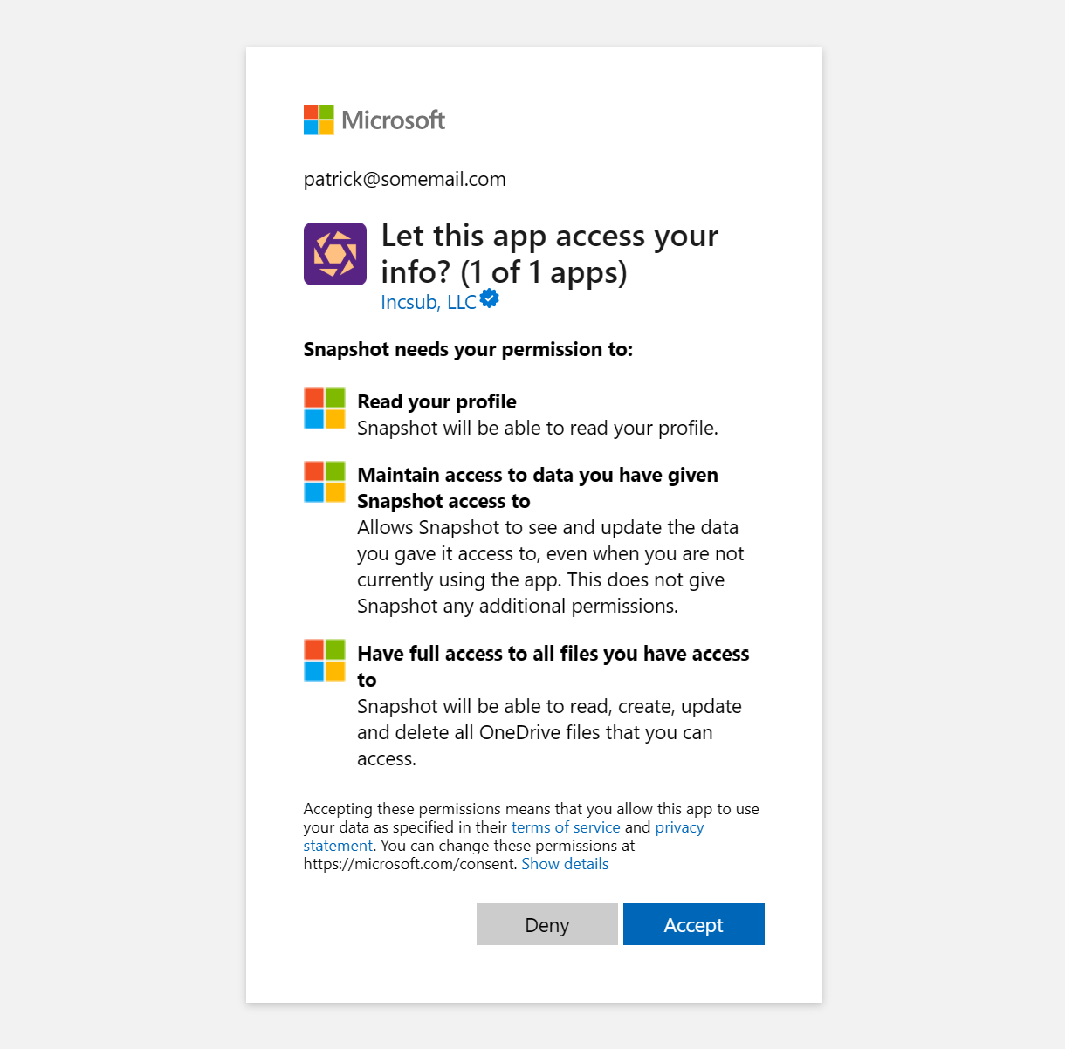The width and height of the screenshot is (1065, 1049).
Task: Click 'Let this app access your info?' heading
Action: [x=550, y=254]
